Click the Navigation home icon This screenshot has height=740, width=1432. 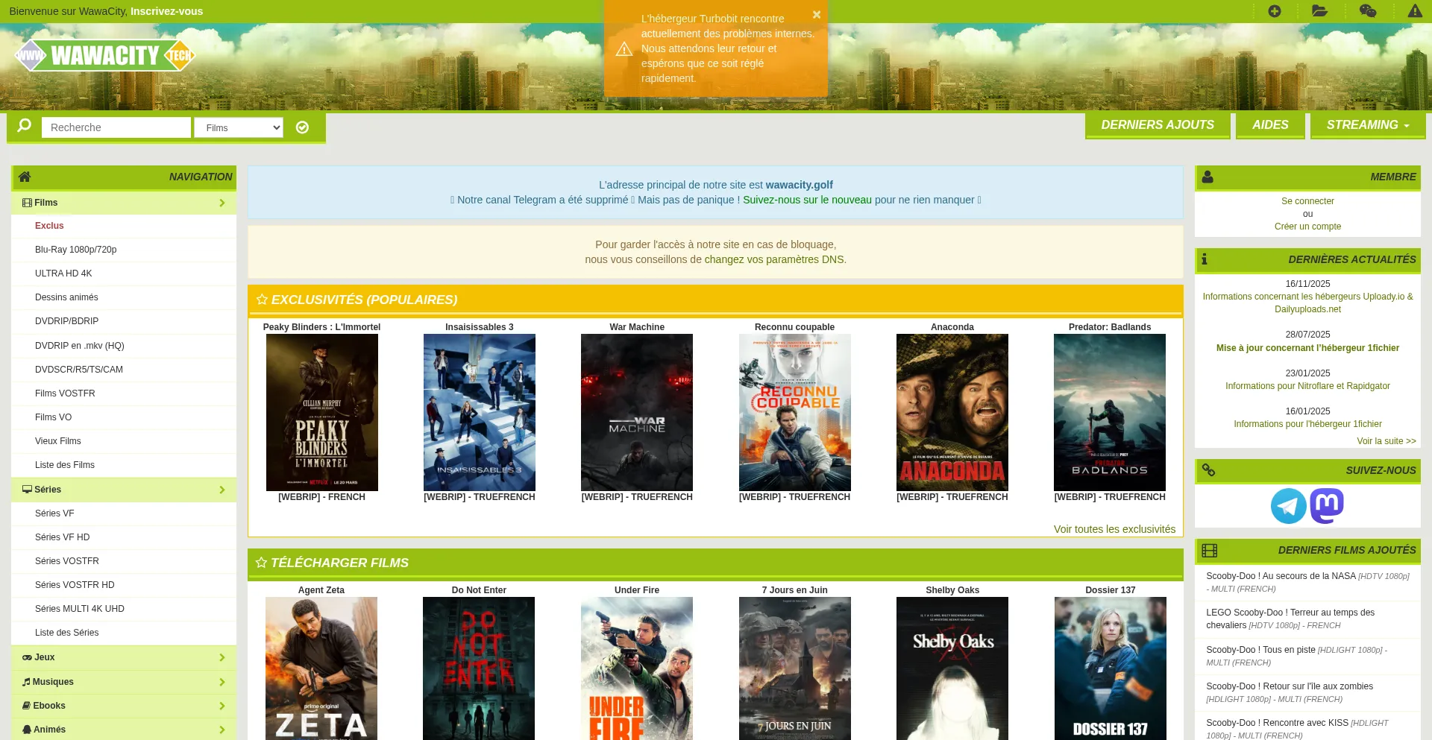tap(25, 177)
